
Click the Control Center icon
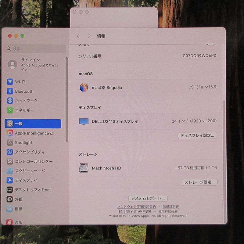[10, 161]
